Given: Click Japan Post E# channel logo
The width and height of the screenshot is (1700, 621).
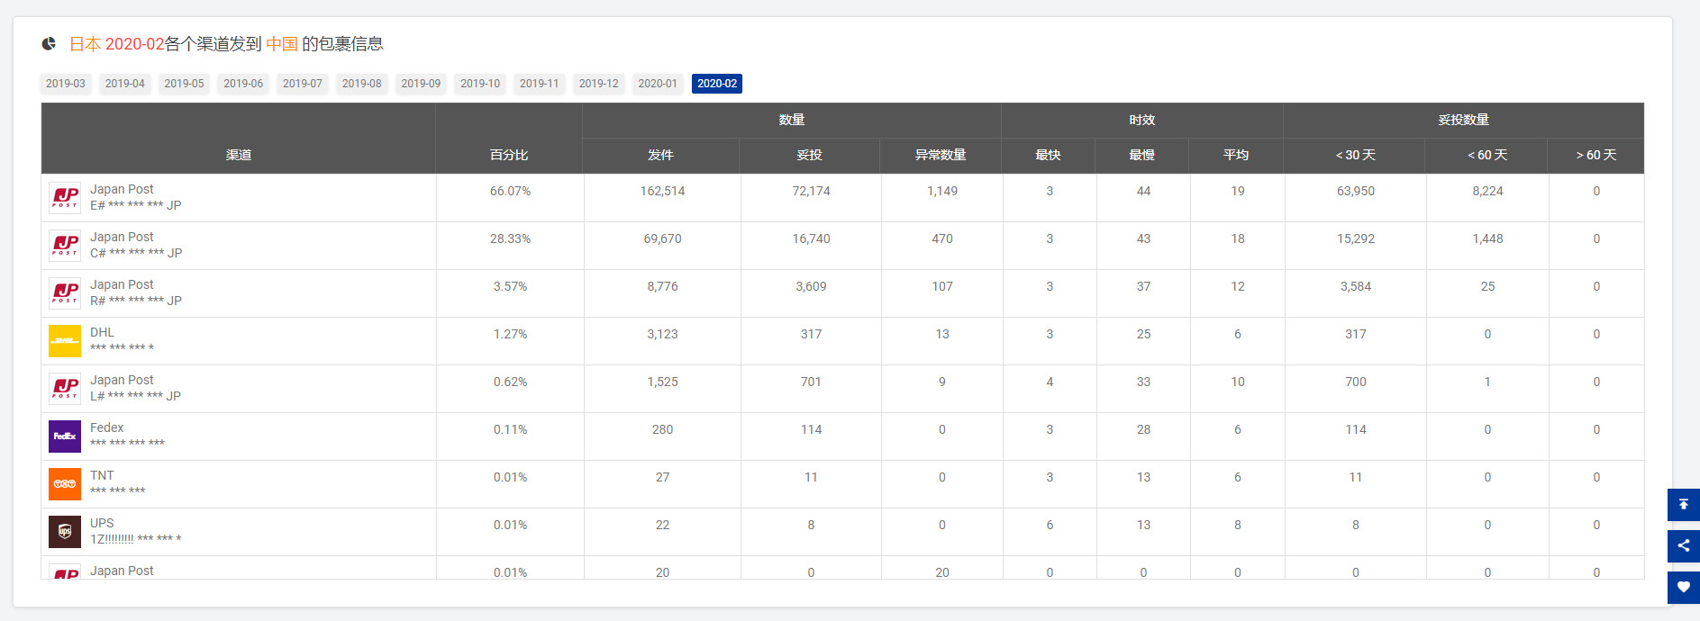Looking at the screenshot, I should [x=65, y=198].
